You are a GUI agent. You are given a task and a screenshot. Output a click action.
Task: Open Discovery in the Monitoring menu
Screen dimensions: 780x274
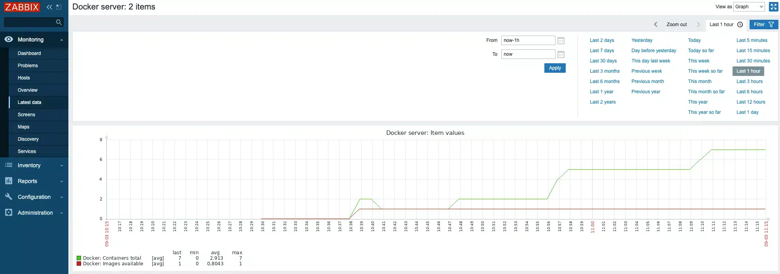point(28,139)
